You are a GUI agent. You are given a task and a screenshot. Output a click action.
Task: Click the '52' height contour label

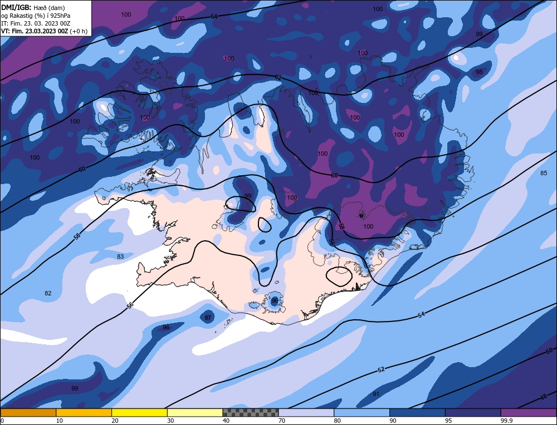(381, 370)
